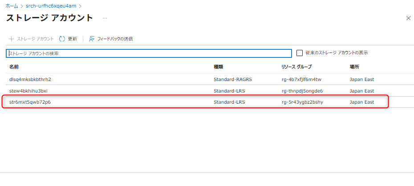Enable 従来のストレージ アカウントの表示 checkbox
Viewport: 414px width, 186px height.
tap(300, 53)
